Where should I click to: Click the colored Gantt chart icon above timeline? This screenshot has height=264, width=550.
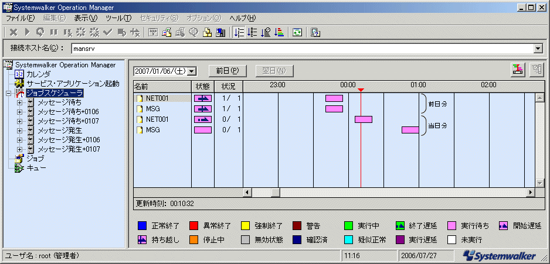(517, 69)
